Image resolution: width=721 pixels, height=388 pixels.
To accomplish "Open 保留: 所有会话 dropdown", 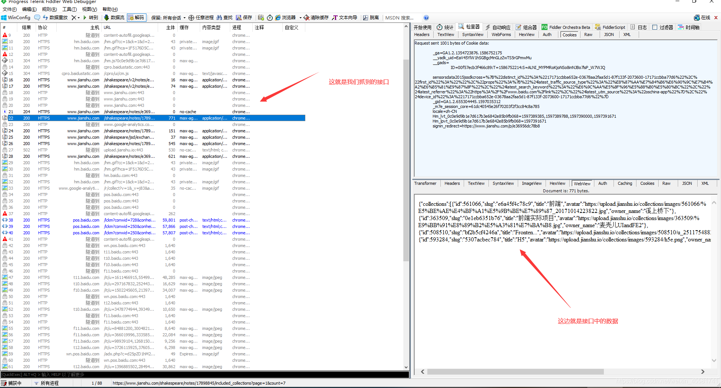I will coord(168,18).
